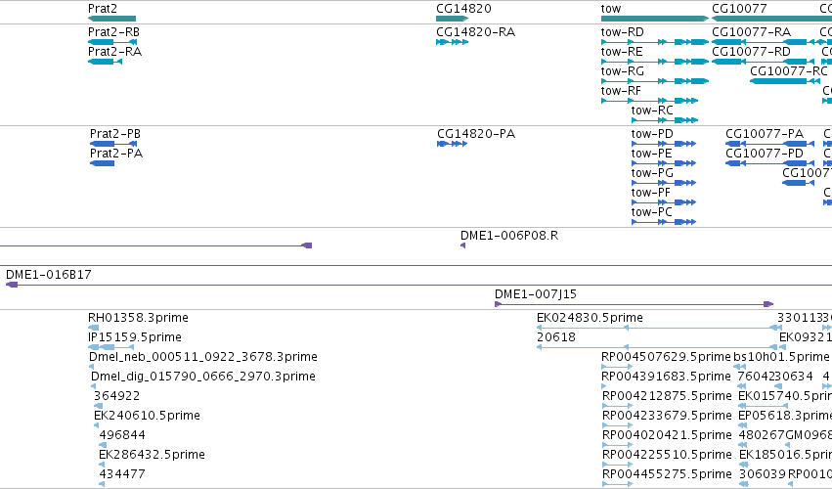Select protein tow-PG

[652, 173]
